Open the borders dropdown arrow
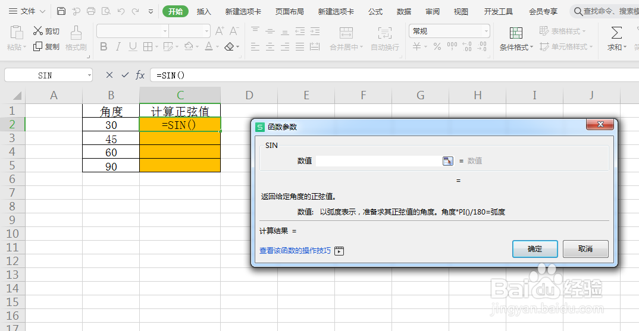The height and width of the screenshot is (331, 639). tap(156, 47)
